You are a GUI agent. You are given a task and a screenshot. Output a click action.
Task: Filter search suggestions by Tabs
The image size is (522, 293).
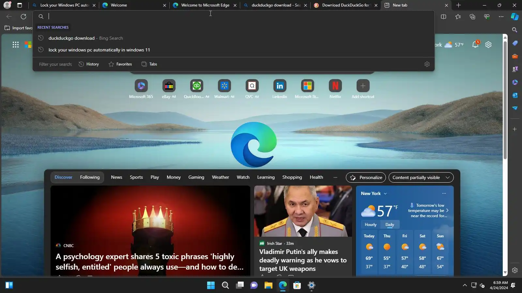(149, 64)
